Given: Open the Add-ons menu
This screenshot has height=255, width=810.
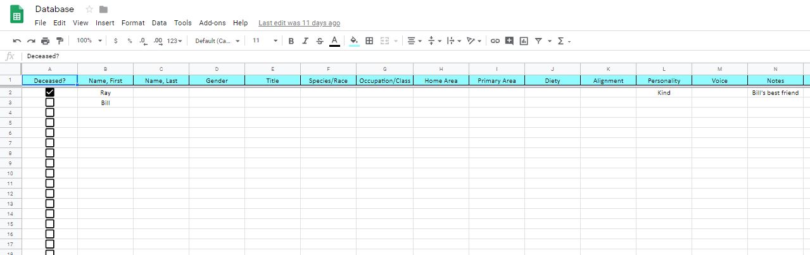Looking at the screenshot, I should (x=212, y=23).
